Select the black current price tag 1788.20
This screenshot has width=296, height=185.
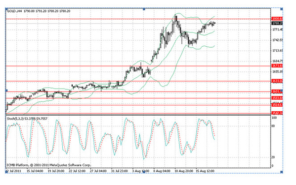click(277, 23)
